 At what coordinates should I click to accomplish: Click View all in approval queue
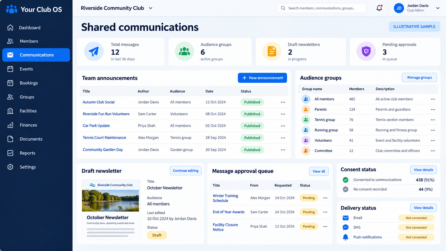[x=319, y=171]
